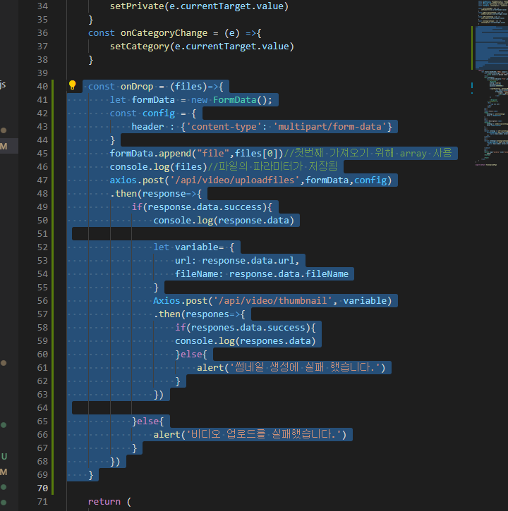Click the 'multipart/form-data' string
The image size is (508, 511).
329,126
